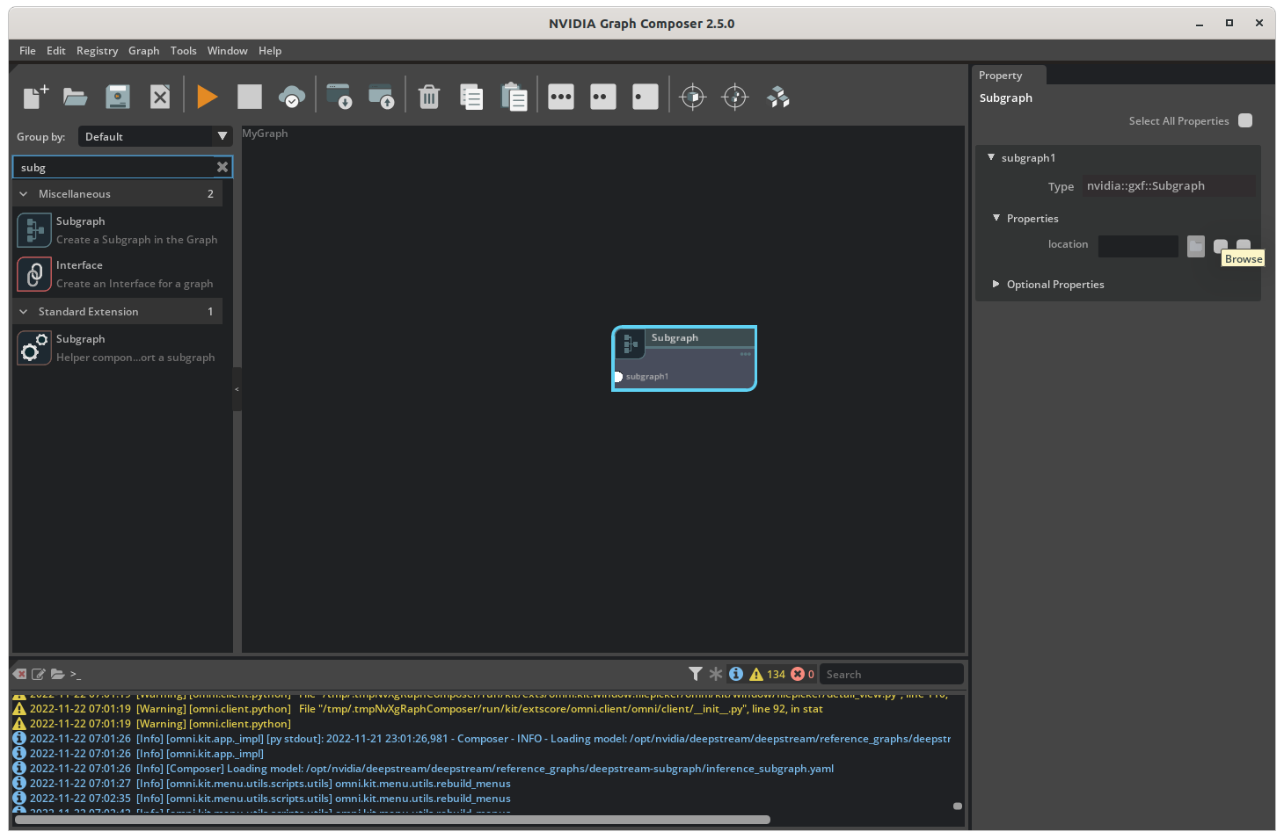Open the Edit menu

(x=56, y=51)
